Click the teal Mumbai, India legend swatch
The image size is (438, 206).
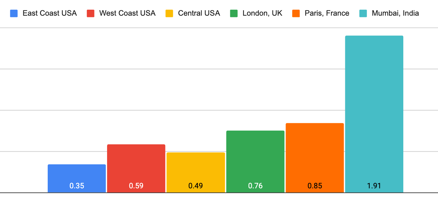(x=363, y=13)
